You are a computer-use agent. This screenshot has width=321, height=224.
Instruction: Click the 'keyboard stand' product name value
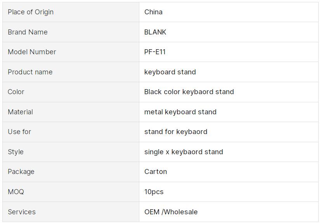[170, 72]
